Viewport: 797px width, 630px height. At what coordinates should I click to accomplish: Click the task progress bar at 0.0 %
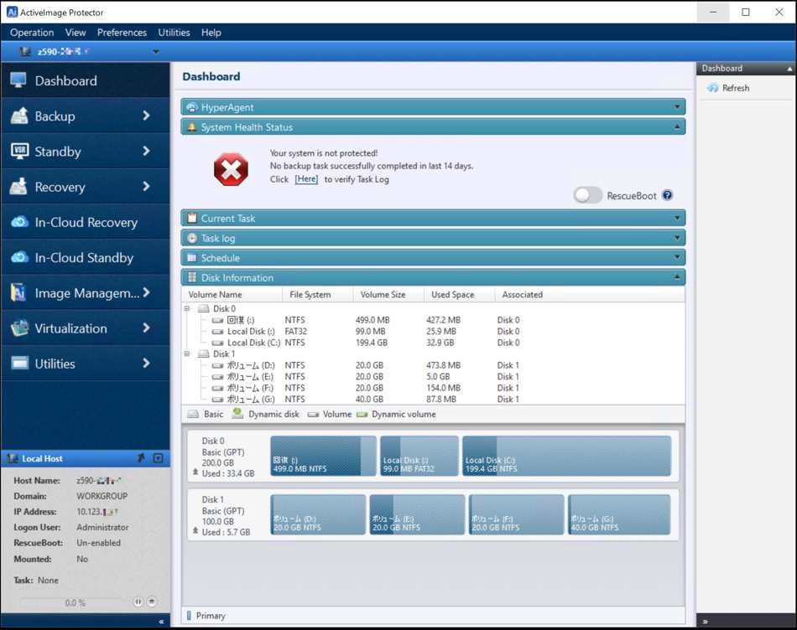[74, 602]
